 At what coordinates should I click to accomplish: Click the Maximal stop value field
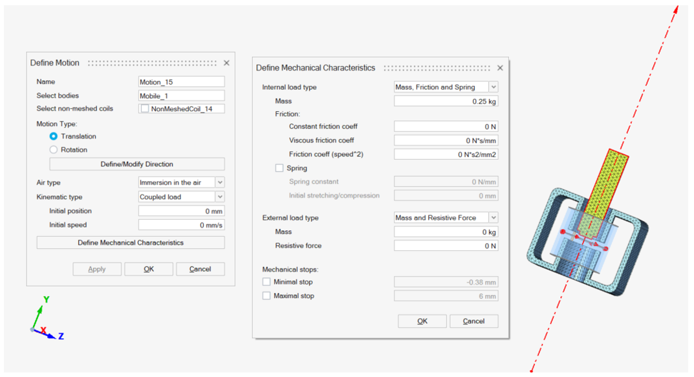pyautogui.click(x=446, y=296)
